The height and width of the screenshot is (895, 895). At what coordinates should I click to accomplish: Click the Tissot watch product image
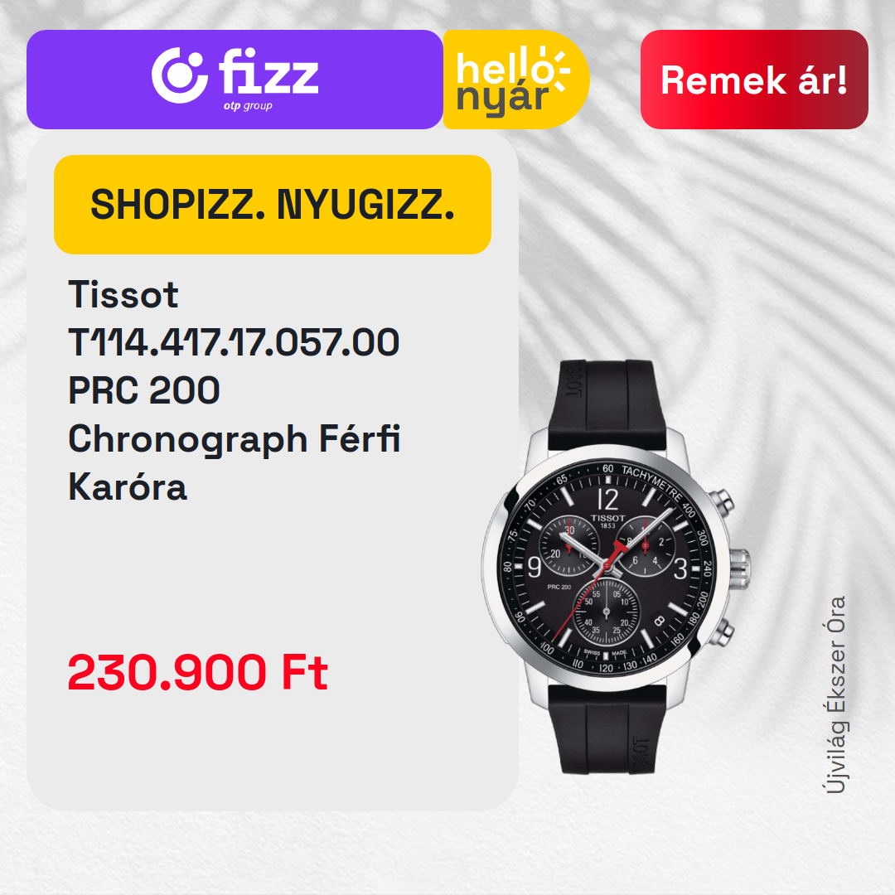(617, 566)
